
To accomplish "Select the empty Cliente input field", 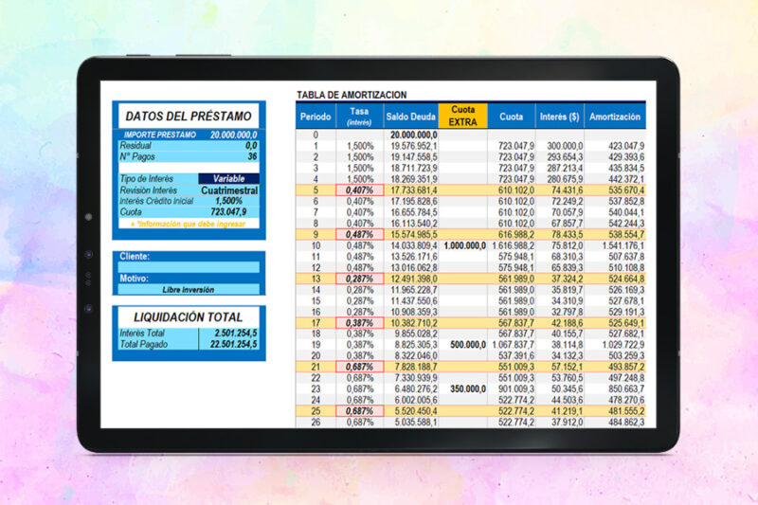I will (189, 267).
